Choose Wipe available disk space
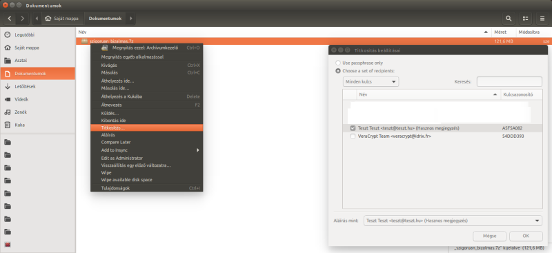The width and height of the screenshot is (552, 253). tap(146, 180)
